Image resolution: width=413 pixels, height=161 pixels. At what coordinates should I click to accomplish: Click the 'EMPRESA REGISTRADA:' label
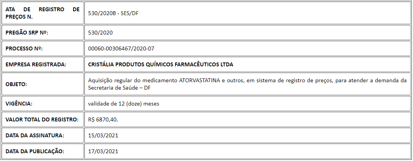tap(35, 64)
